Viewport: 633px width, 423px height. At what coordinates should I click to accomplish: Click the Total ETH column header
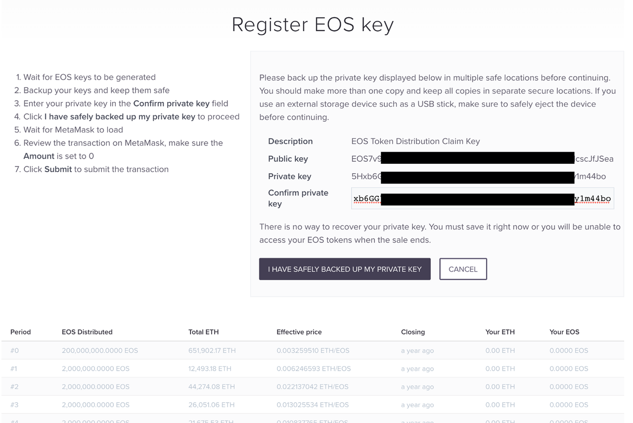(x=203, y=332)
